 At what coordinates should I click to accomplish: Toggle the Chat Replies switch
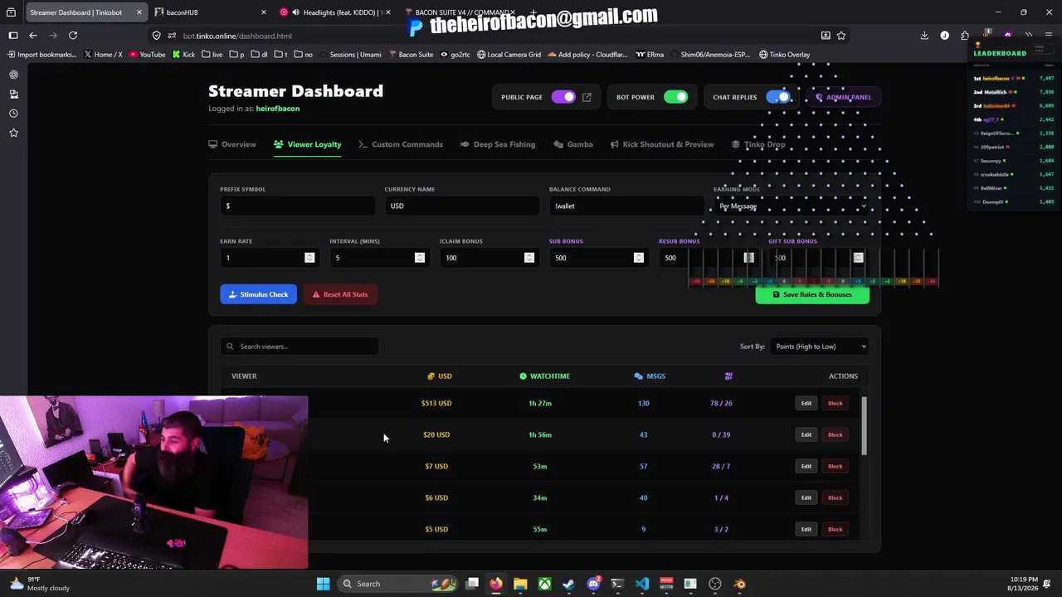point(778,97)
